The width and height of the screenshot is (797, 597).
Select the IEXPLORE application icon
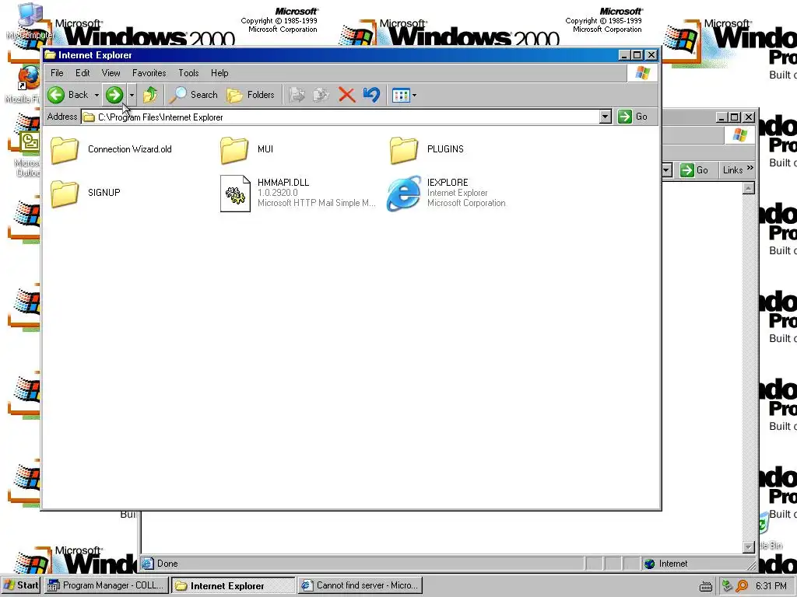click(404, 194)
